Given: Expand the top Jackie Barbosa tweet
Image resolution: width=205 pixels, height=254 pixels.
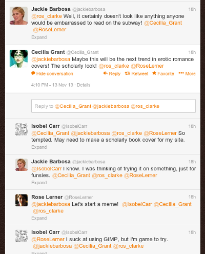Looking at the screenshot, I should click(x=39, y=37).
